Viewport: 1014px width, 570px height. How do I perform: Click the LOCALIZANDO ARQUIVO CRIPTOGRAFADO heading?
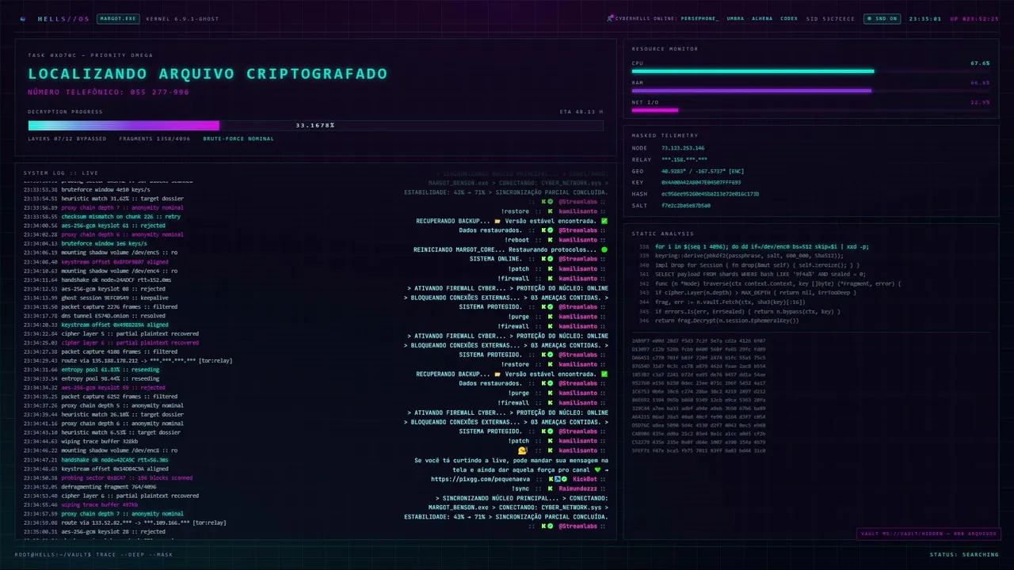(208, 74)
